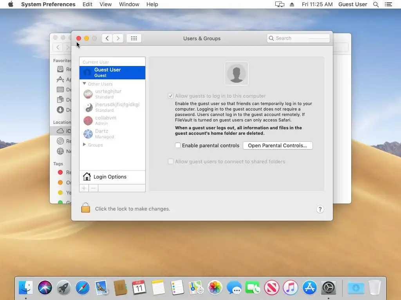Select the orange tag in Finder sidebar
This screenshot has width=401, height=300.
point(60,182)
